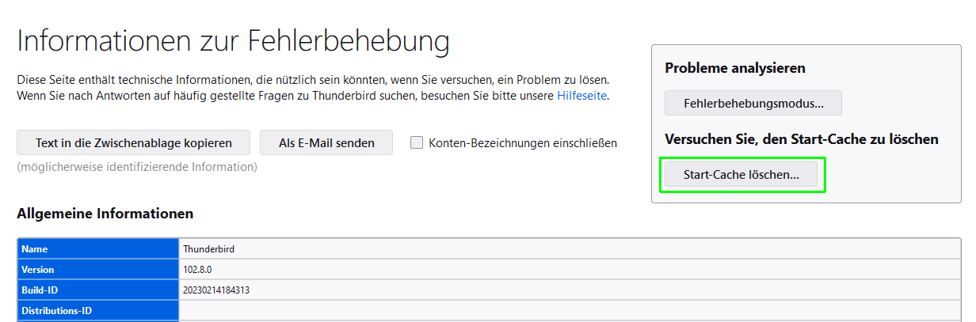Launch the Fehlerbehebungsmodus button
The height and width of the screenshot is (322, 976).
[x=753, y=103]
